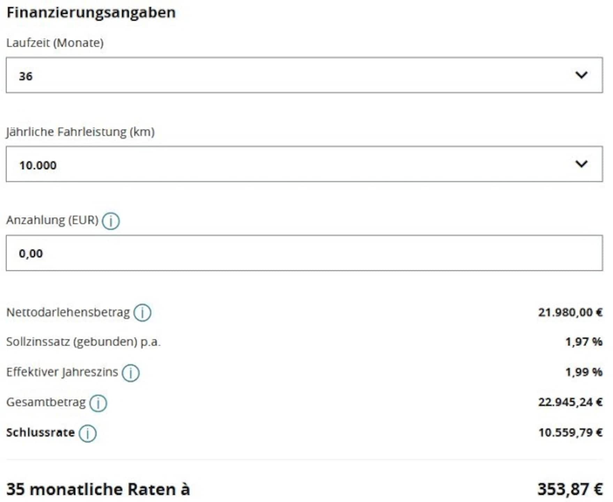Click the Effektiver Jahreszins info icon

[131, 373]
